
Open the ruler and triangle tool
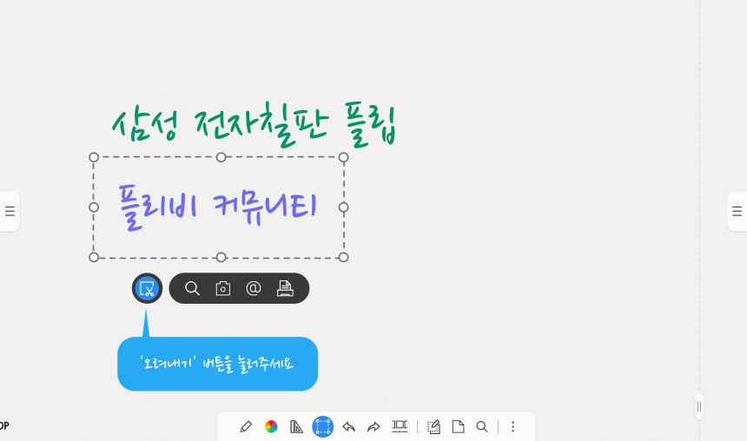tap(296, 427)
